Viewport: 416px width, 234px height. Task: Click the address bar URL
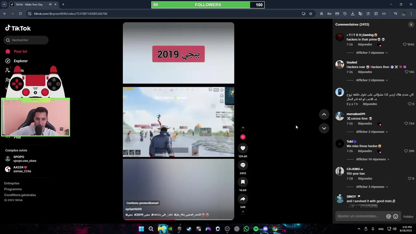coord(71,14)
